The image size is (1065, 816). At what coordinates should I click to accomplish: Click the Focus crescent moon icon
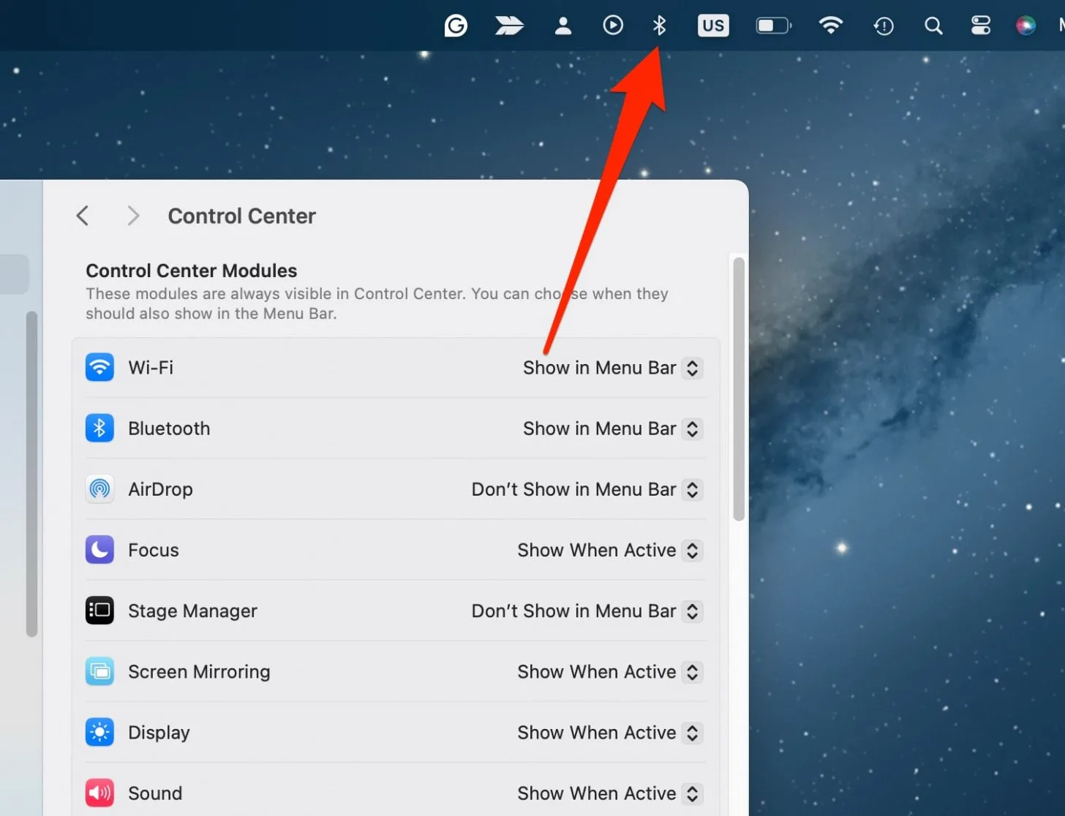99,550
